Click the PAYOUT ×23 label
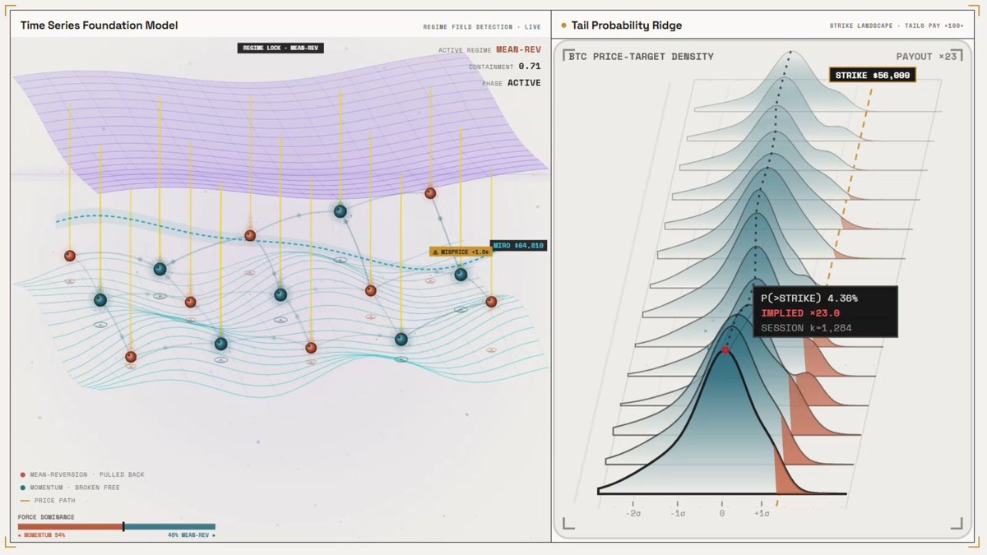Screen dimensions: 987x555 (x=927, y=57)
